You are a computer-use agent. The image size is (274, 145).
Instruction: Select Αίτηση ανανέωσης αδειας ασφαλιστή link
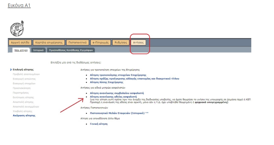point(113,96)
